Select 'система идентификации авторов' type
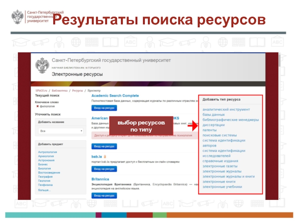This screenshot has height=224, width=299. click(224, 143)
